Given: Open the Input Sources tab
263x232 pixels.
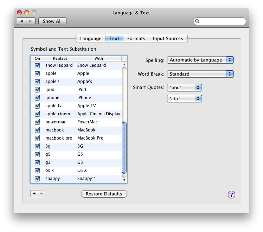Looking at the screenshot, I should [x=168, y=39].
